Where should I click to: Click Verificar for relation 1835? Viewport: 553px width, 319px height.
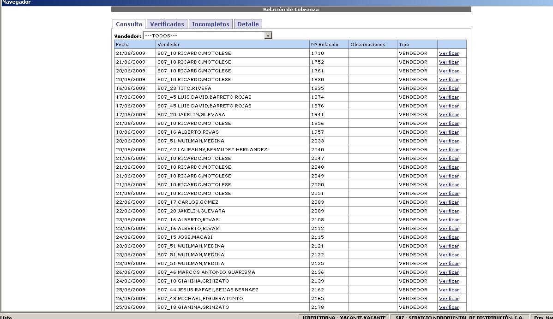(x=449, y=89)
